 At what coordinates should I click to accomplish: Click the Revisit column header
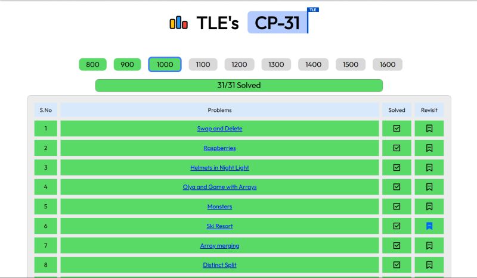429,110
